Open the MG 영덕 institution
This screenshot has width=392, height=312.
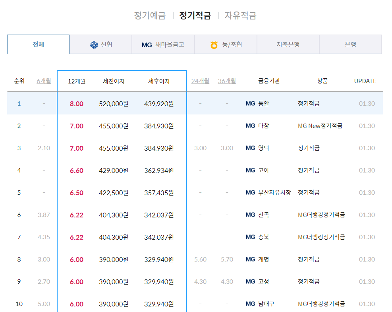(257, 148)
